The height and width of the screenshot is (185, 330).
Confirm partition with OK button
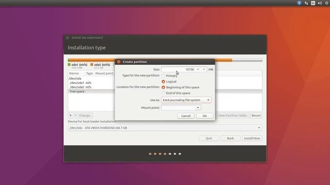point(205,116)
